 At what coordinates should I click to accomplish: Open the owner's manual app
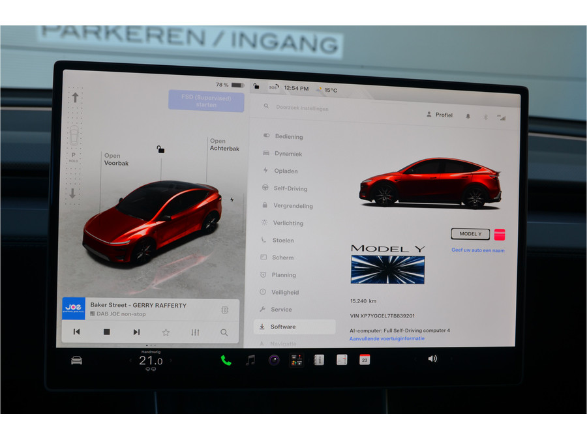click(319, 360)
